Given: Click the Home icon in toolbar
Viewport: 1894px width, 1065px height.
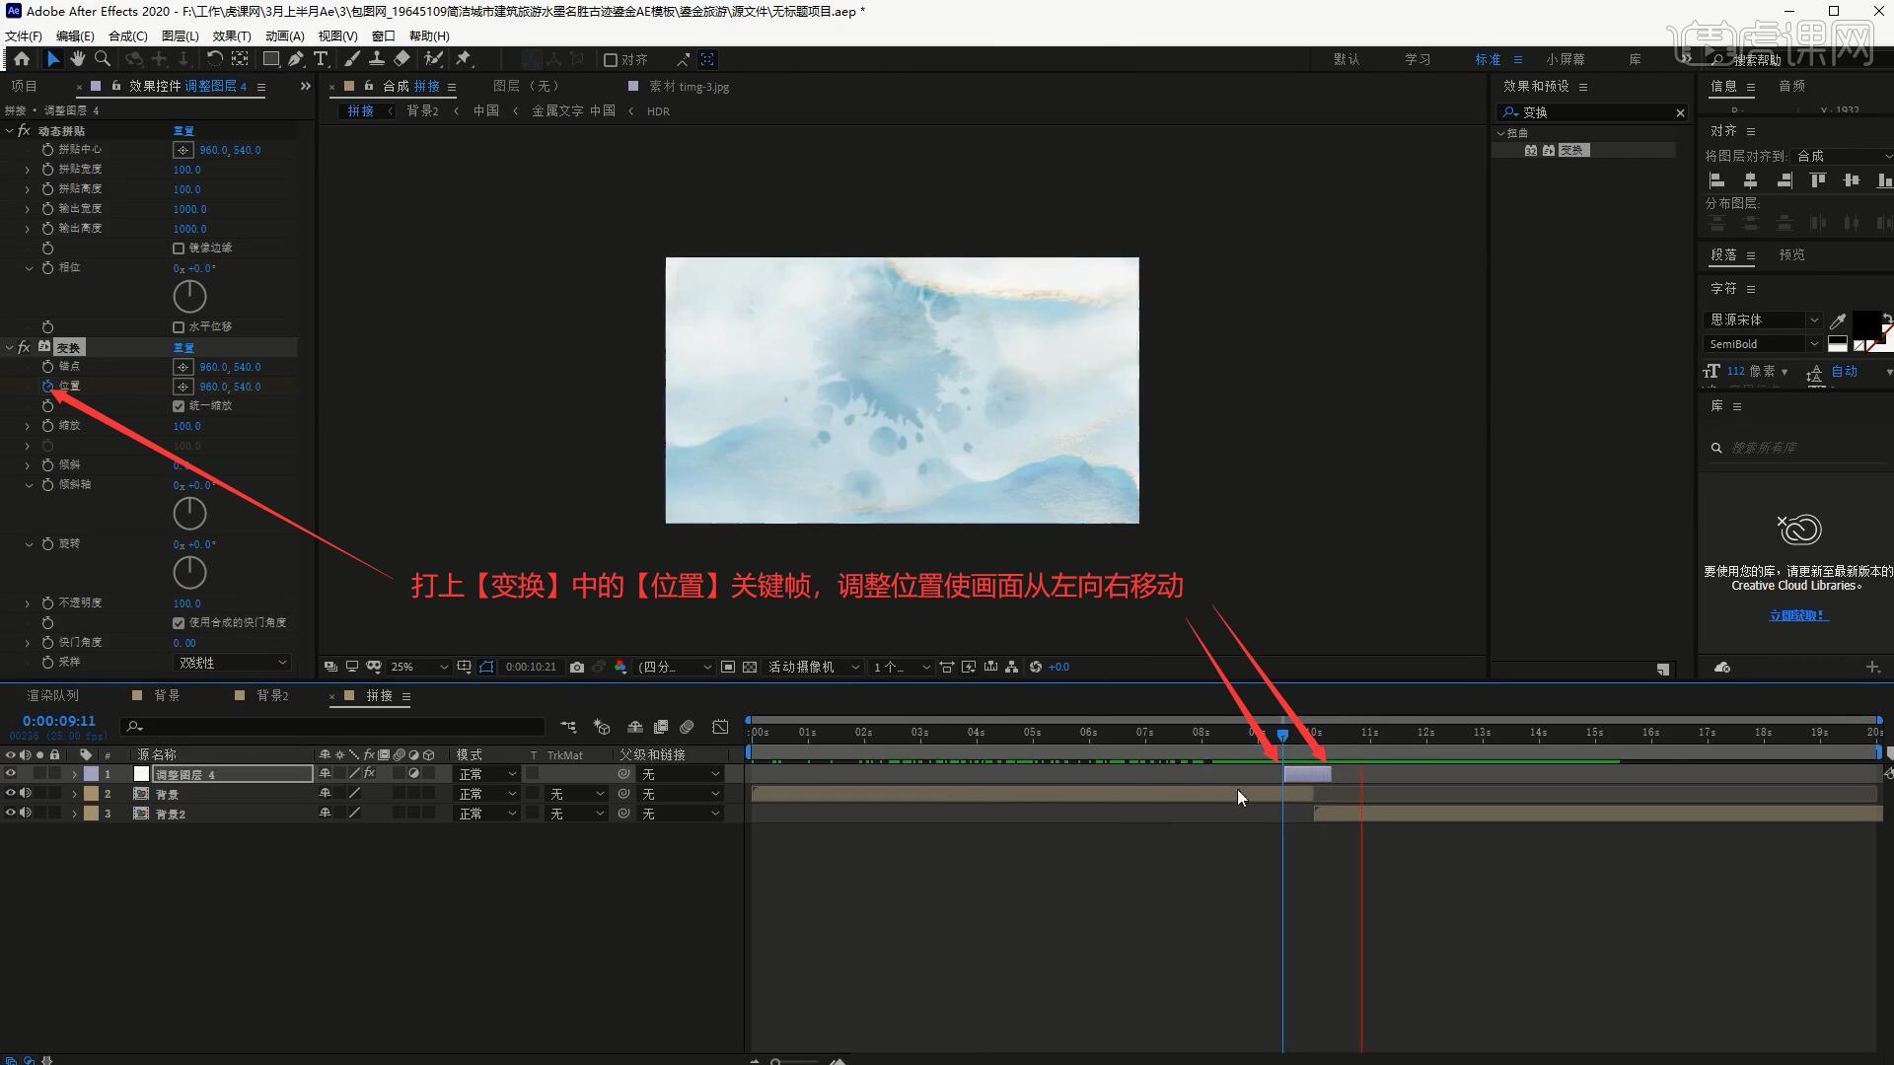Looking at the screenshot, I should [x=22, y=59].
